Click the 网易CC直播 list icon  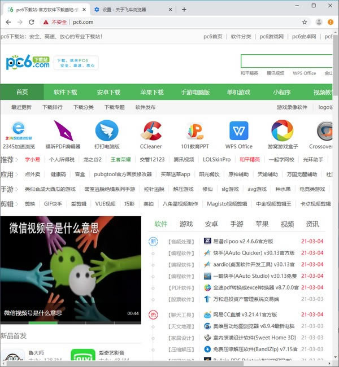[x=207, y=314]
